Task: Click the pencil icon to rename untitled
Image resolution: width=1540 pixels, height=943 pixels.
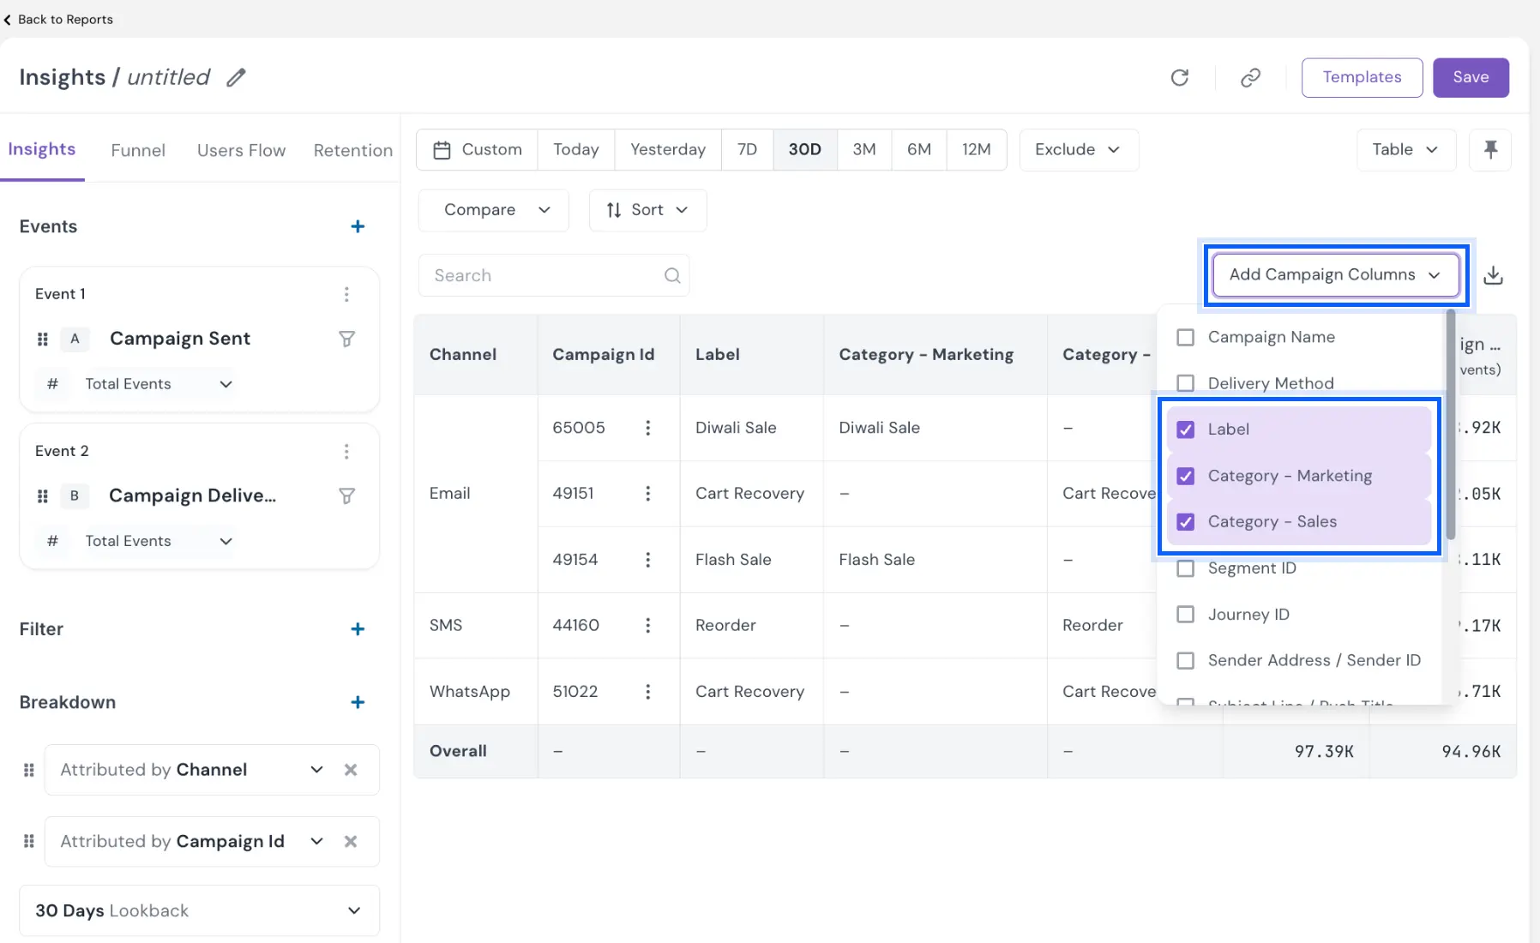Action: click(236, 78)
